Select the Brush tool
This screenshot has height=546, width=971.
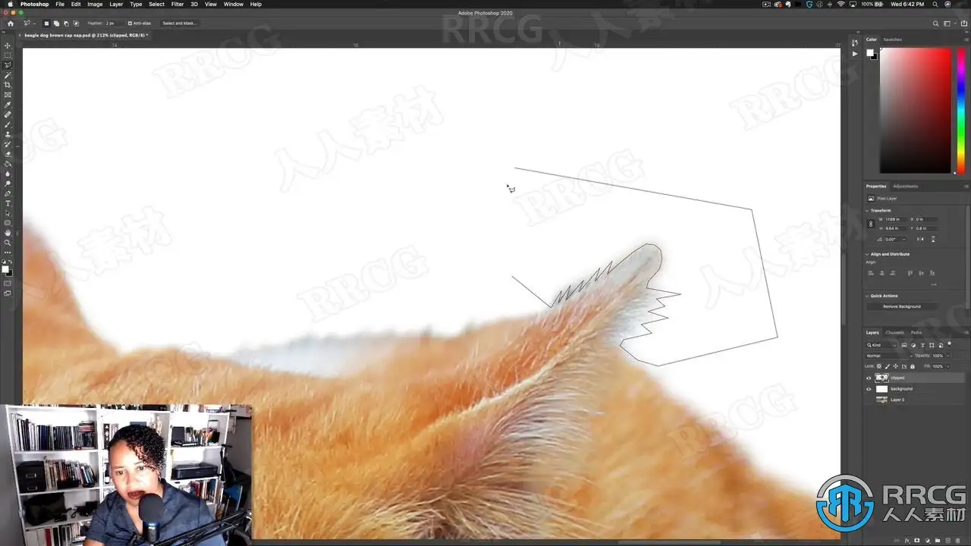click(8, 124)
